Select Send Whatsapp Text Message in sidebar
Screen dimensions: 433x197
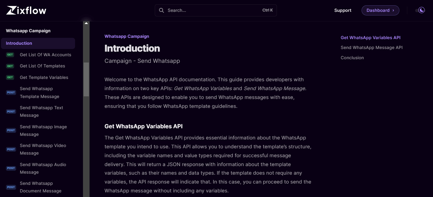click(41, 111)
